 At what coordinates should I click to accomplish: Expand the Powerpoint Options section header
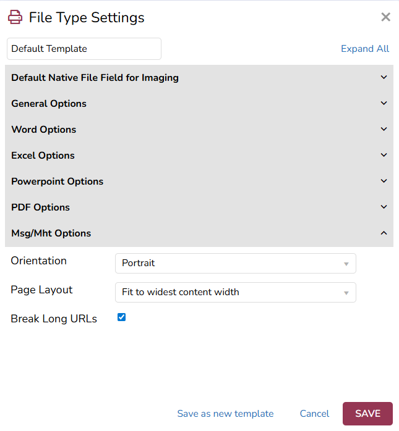tap(199, 182)
